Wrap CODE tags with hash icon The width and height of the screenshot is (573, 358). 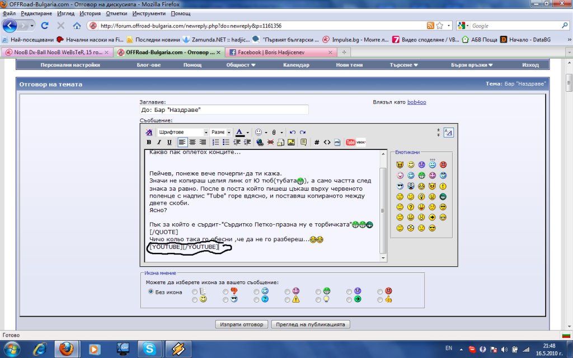[317, 143]
